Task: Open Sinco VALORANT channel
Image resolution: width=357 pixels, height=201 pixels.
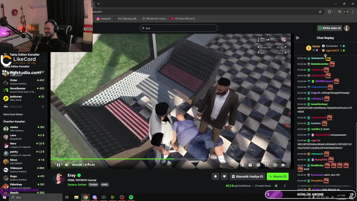Action: click(x=24, y=162)
